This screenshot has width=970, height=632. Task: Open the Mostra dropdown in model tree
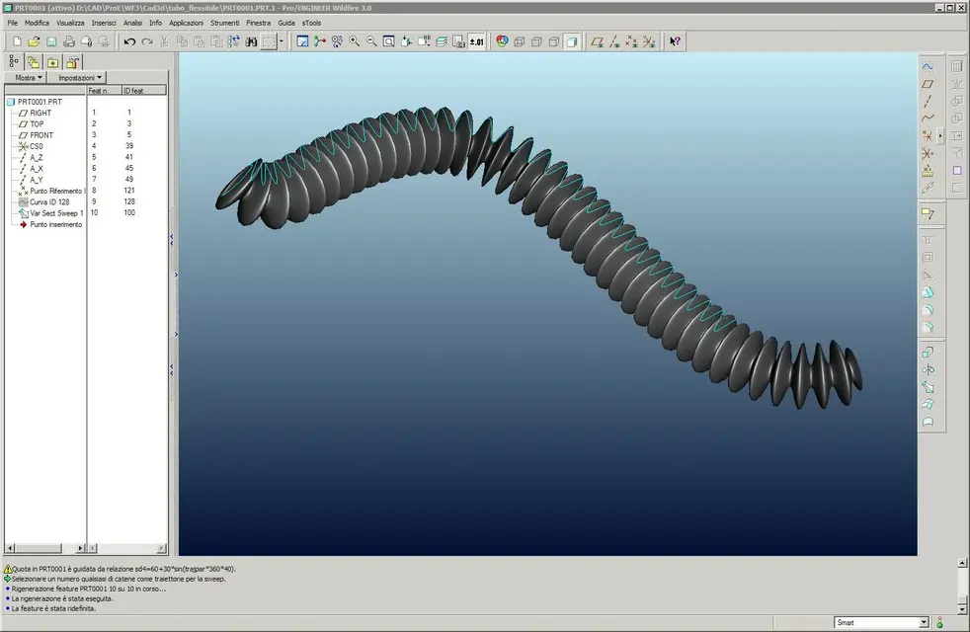tap(29, 77)
